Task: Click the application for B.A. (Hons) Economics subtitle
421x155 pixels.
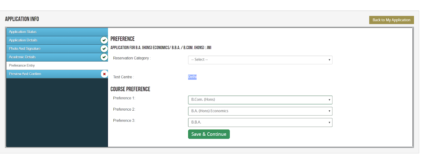Action: tap(161, 48)
